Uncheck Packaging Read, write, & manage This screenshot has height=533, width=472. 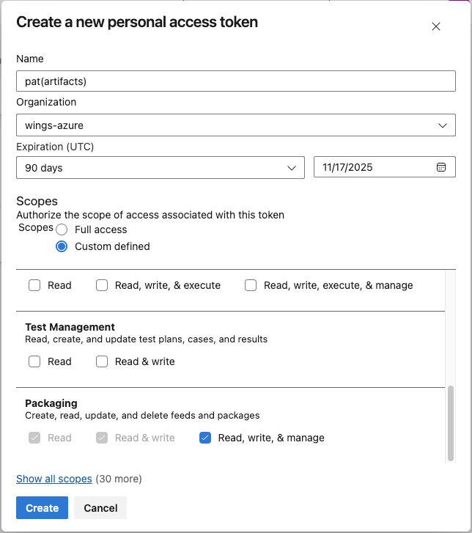tap(205, 438)
